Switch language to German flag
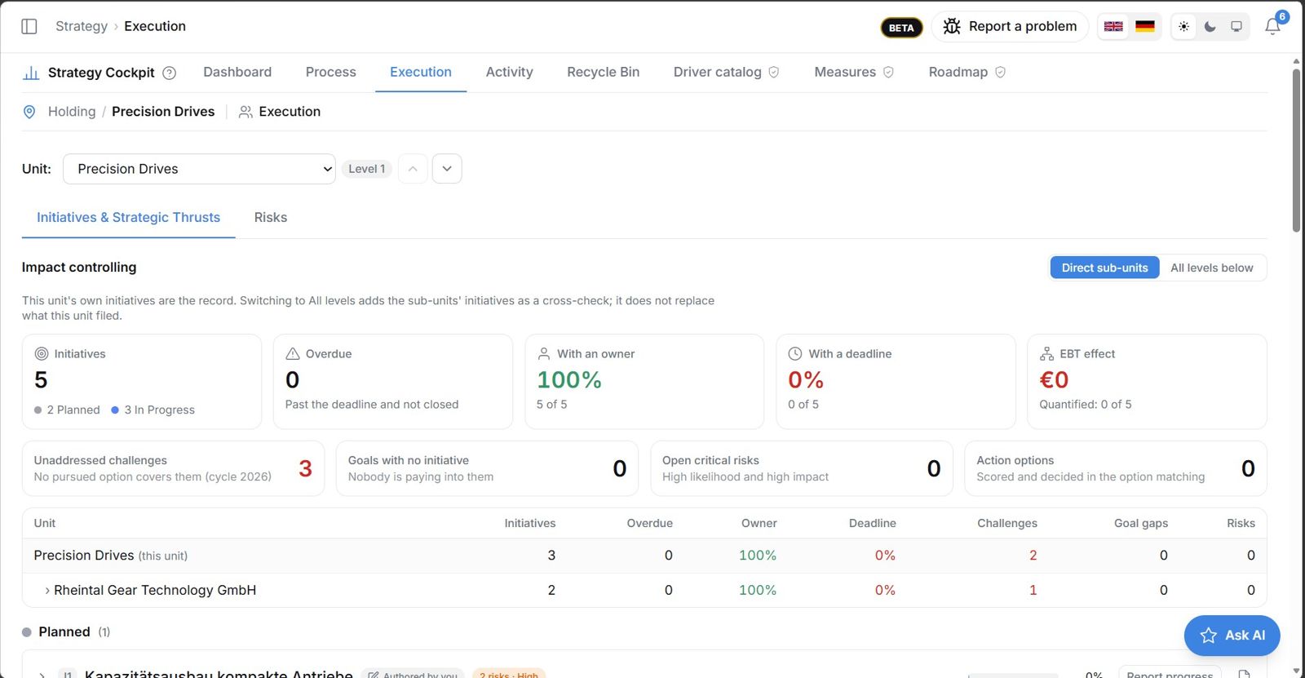 [x=1145, y=26]
